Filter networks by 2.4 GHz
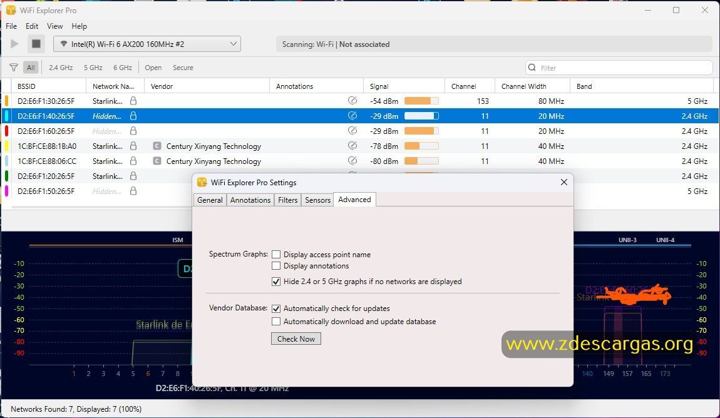Image resolution: width=720 pixels, height=418 pixels. click(61, 68)
